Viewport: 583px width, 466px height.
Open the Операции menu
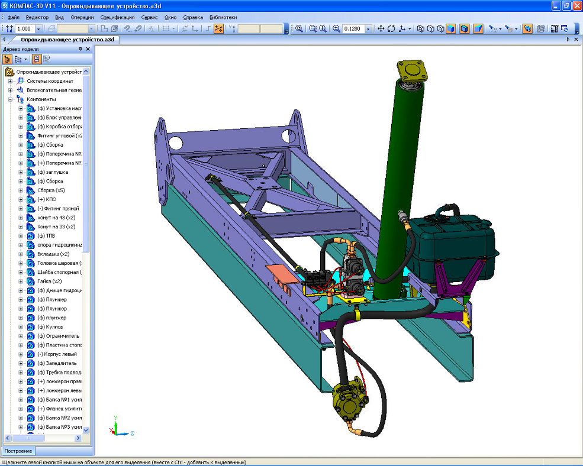(82, 18)
